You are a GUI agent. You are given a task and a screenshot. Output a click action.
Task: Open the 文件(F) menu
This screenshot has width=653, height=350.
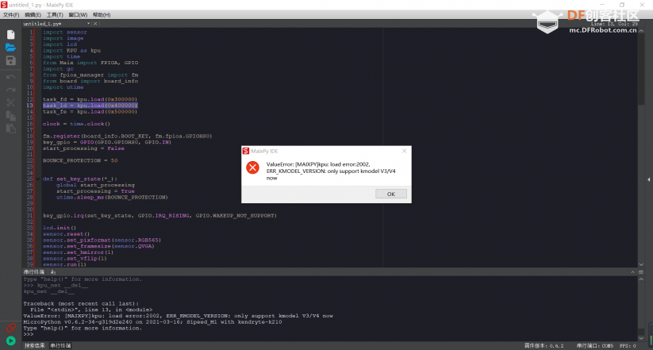(11, 15)
